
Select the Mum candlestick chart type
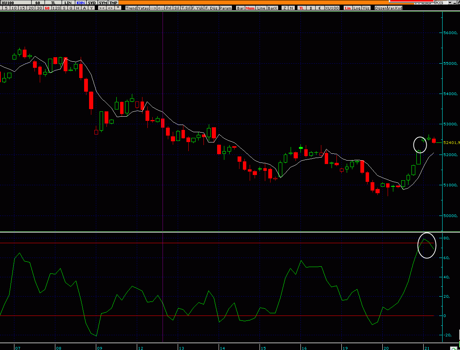tap(250, 8)
